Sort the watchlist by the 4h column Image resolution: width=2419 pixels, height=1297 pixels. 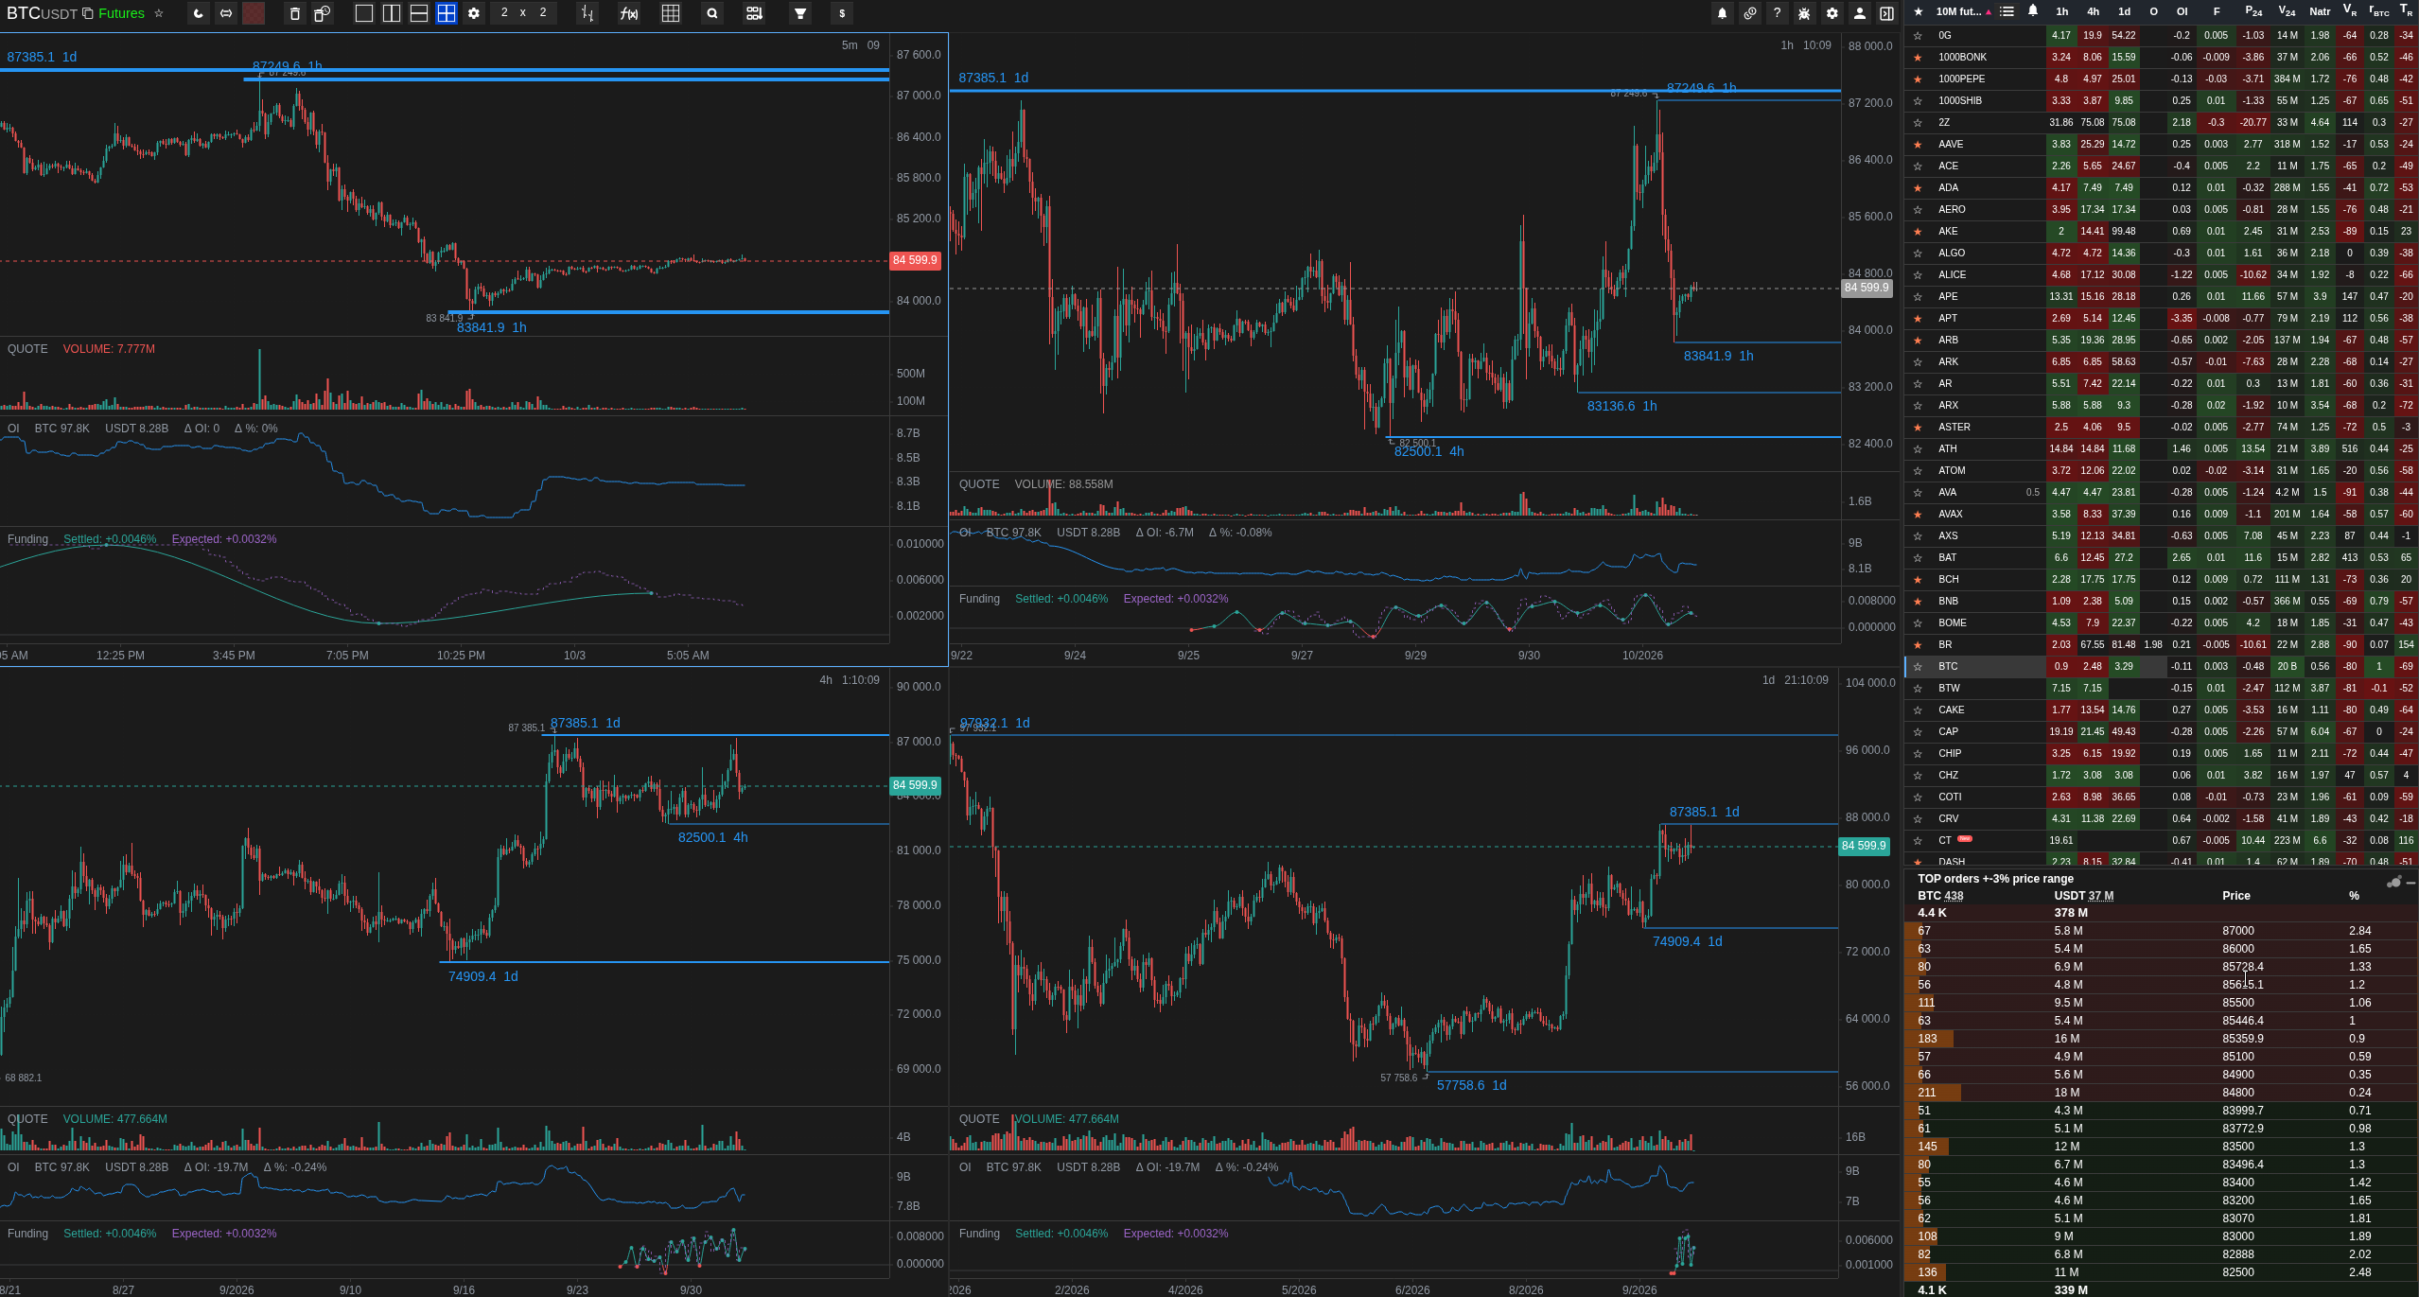pos(2094,11)
